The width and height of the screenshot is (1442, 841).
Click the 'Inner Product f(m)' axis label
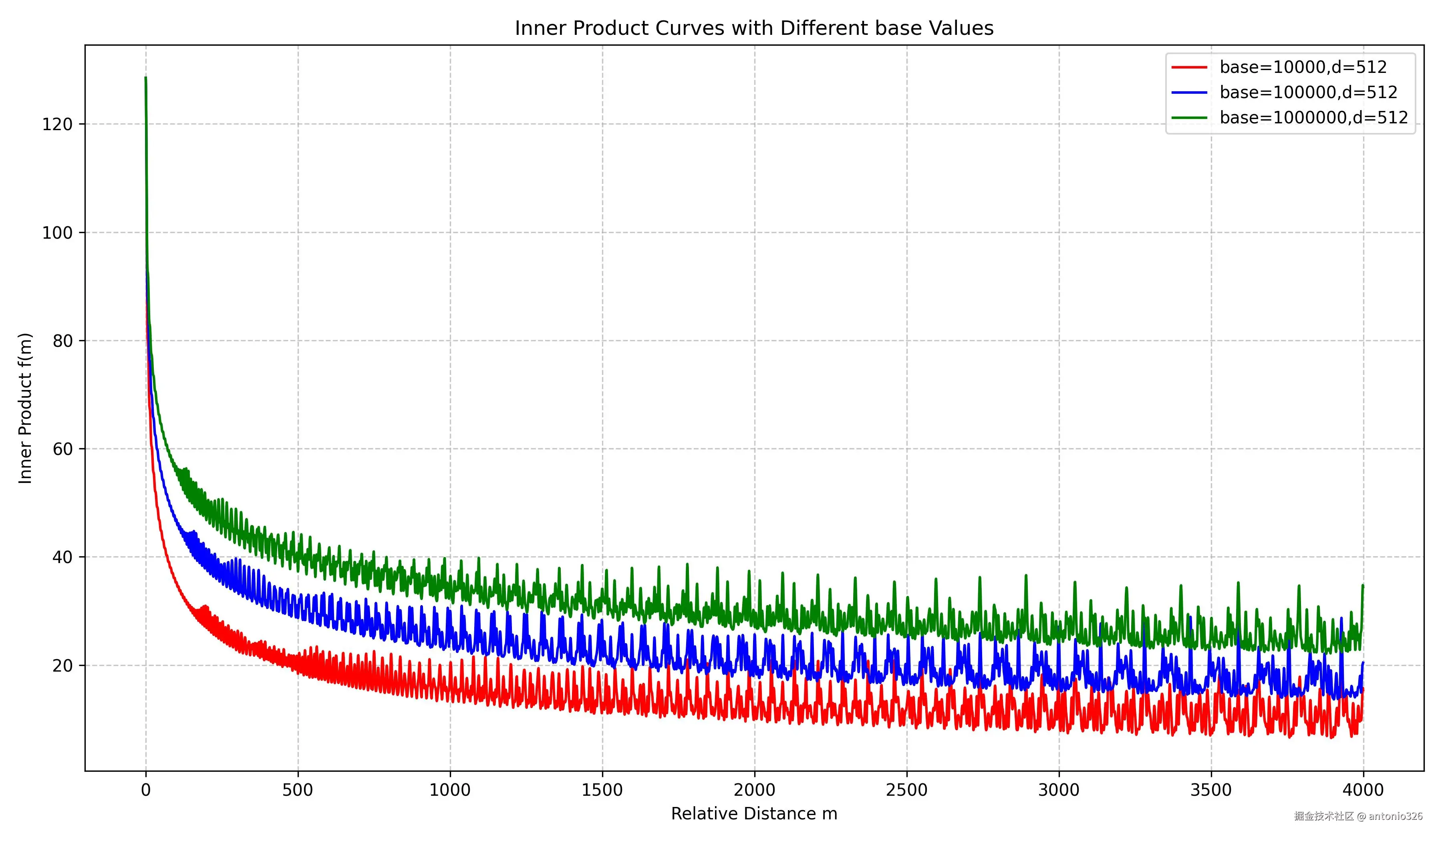[25, 408]
